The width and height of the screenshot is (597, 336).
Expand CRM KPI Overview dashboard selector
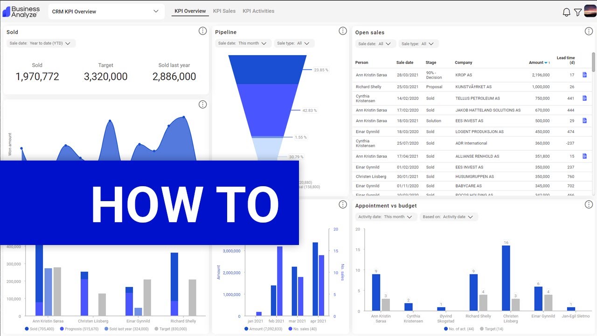(106, 12)
